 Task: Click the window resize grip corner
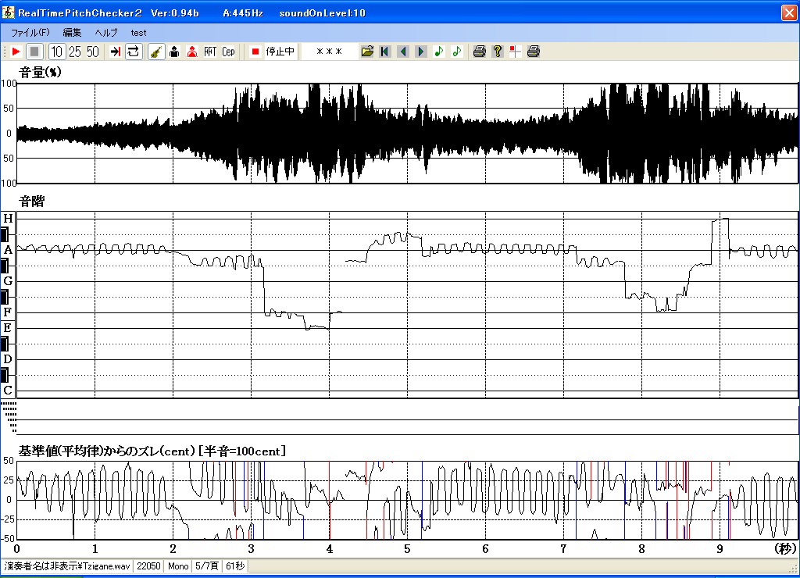tap(794, 567)
